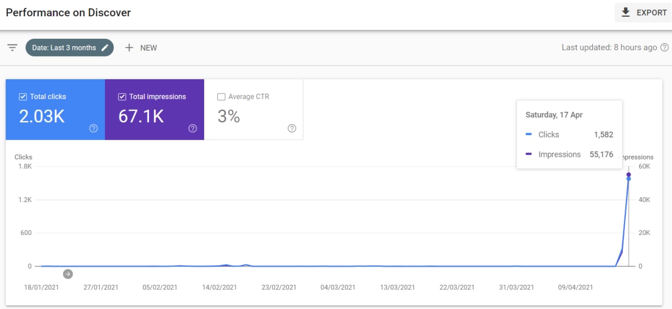Viewport: 672px width, 309px height.
Task: Click help icon in Total impressions card
Action: pyautogui.click(x=193, y=129)
